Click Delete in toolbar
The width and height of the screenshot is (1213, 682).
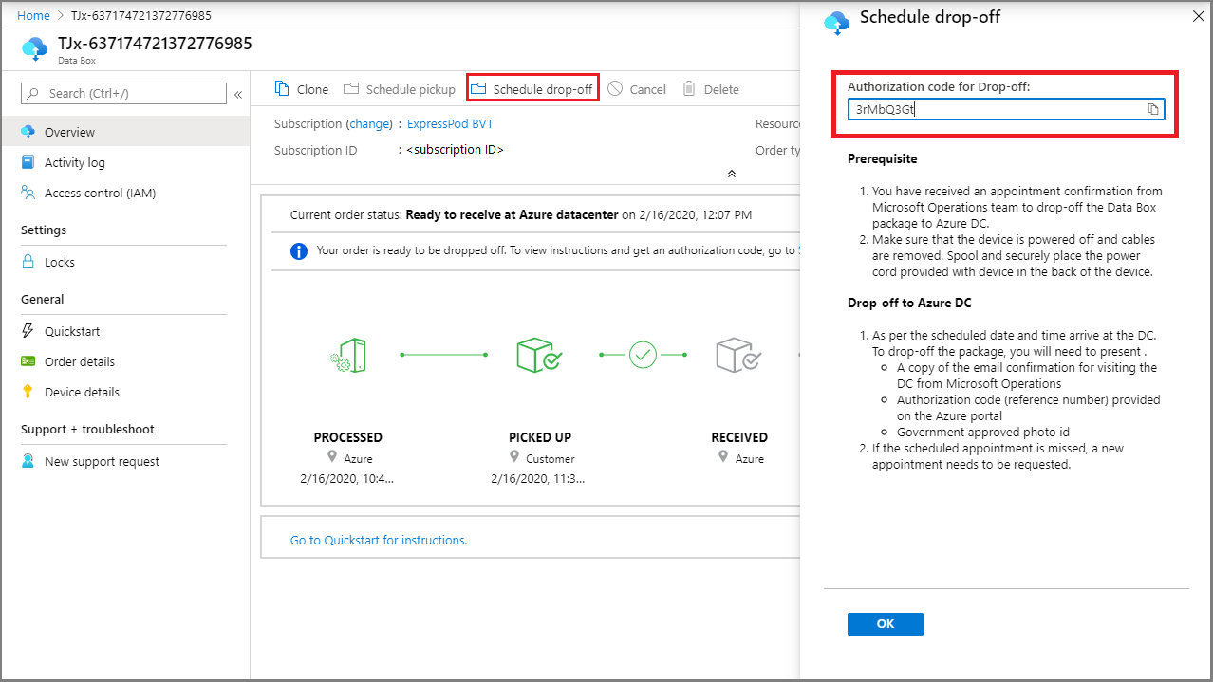(710, 89)
